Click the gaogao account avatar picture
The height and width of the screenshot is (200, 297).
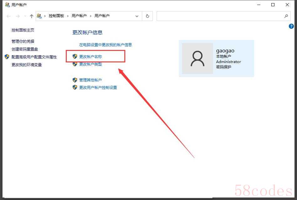(x=197, y=58)
